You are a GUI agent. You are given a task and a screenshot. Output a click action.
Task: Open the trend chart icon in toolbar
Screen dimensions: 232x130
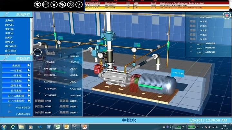click(x=46, y=4)
